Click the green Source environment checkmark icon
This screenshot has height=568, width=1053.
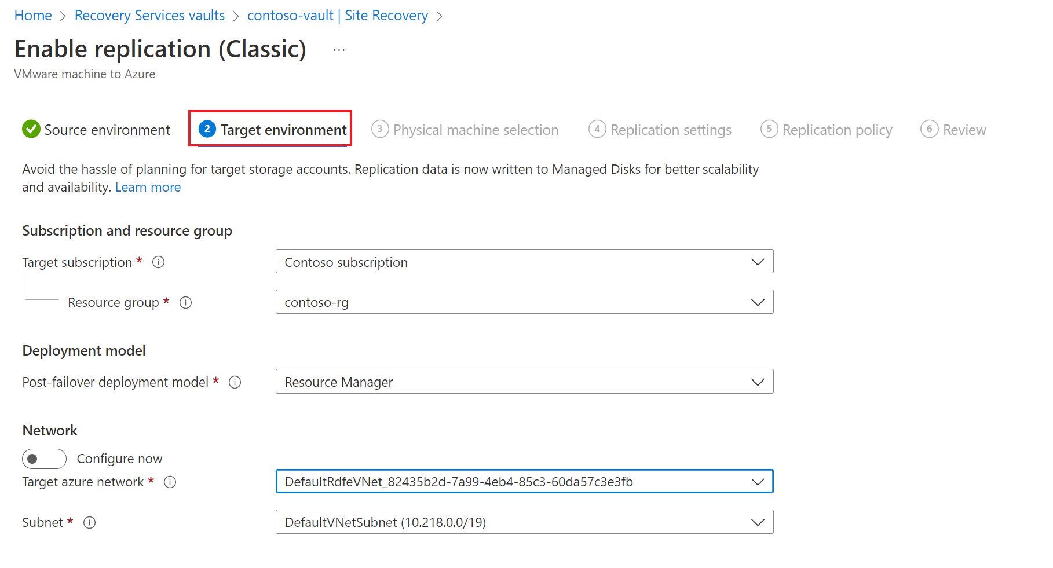[31, 129]
